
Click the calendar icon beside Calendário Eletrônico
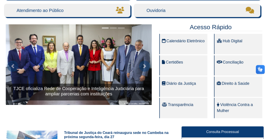click(163, 41)
